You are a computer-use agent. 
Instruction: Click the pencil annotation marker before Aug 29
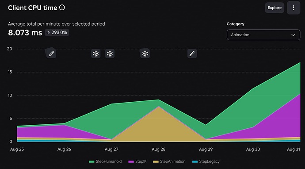[x=192, y=54]
